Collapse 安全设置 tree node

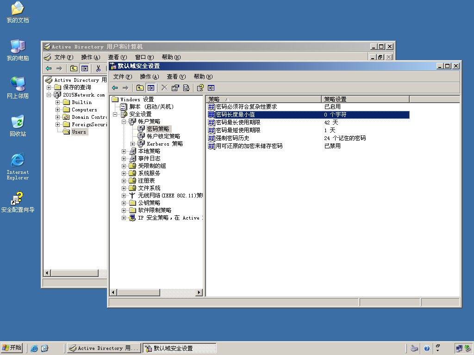pos(115,114)
